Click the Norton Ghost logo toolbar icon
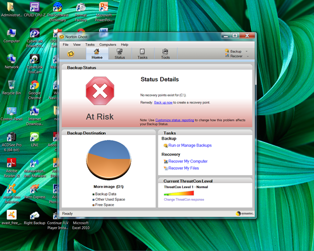This screenshot has height=251, width=314. [x=71, y=54]
